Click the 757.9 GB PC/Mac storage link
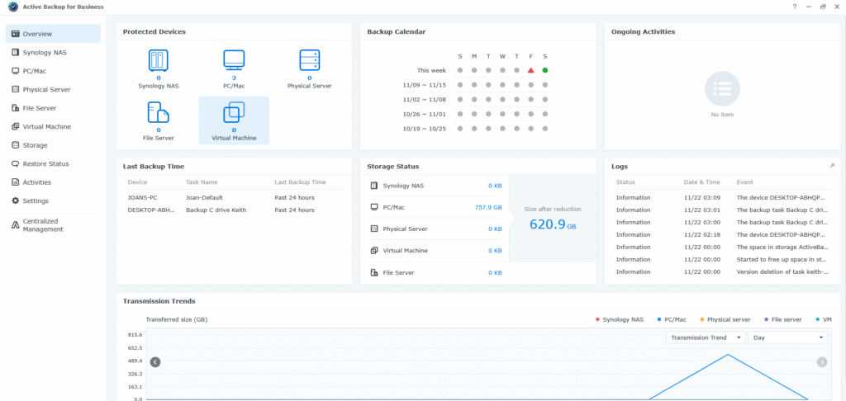 pos(488,207)
